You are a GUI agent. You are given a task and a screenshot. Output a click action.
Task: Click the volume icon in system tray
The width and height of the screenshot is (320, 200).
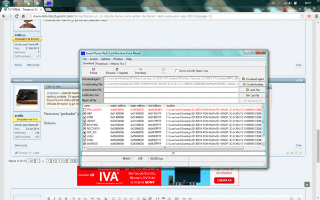pyautogui.click(x=290, y=3)
